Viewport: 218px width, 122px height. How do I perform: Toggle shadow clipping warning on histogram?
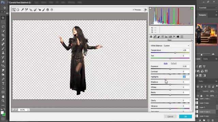pyautogui.click(x=150, y=8)
